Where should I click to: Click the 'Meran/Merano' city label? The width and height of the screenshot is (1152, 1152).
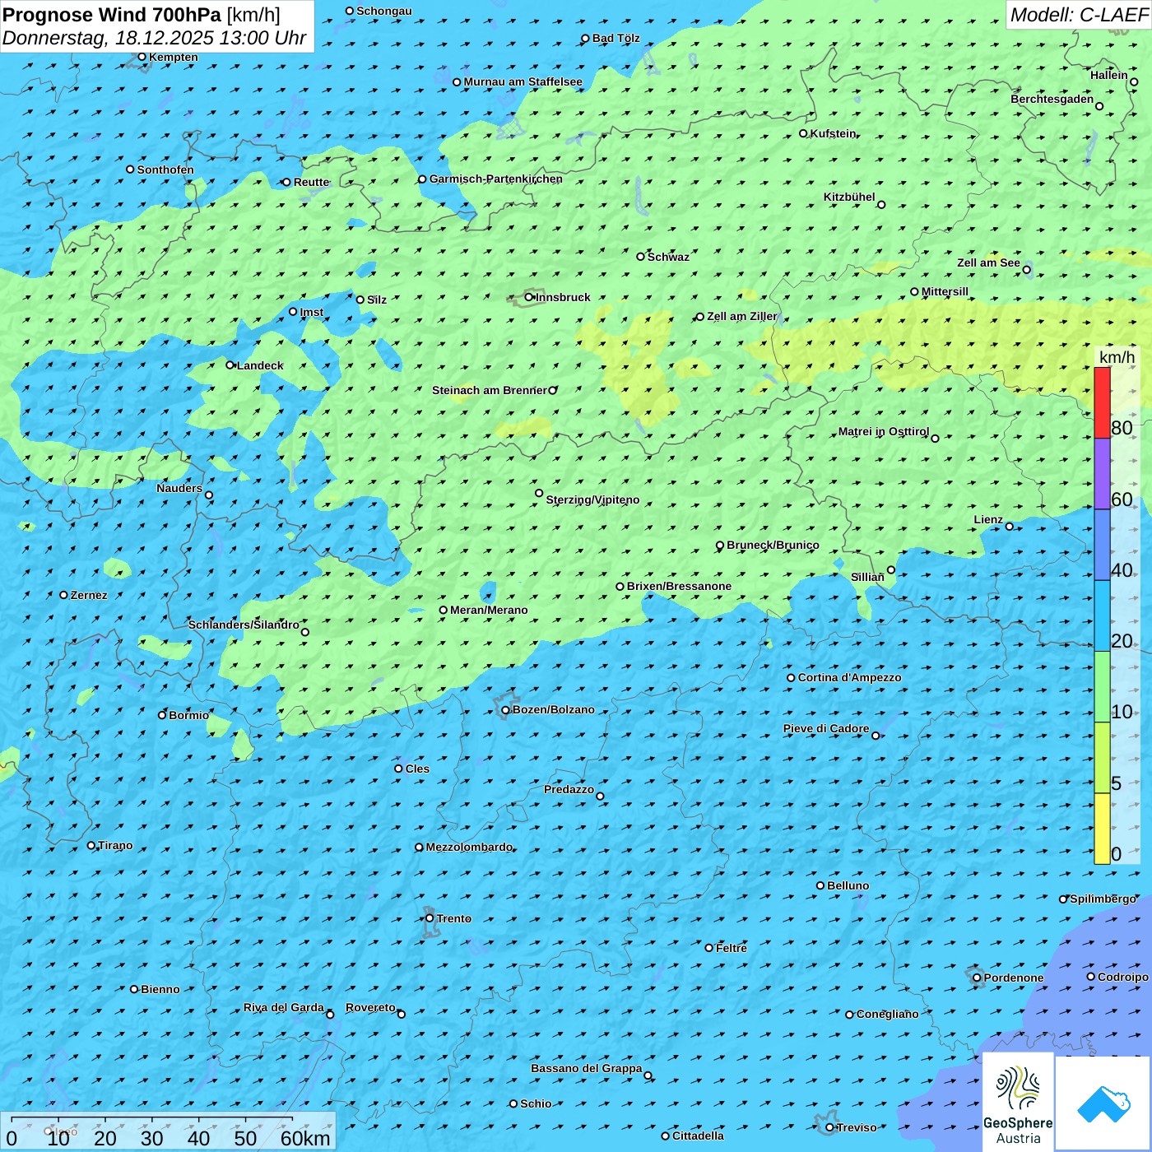pyautogui.click(x=489, y=610)
